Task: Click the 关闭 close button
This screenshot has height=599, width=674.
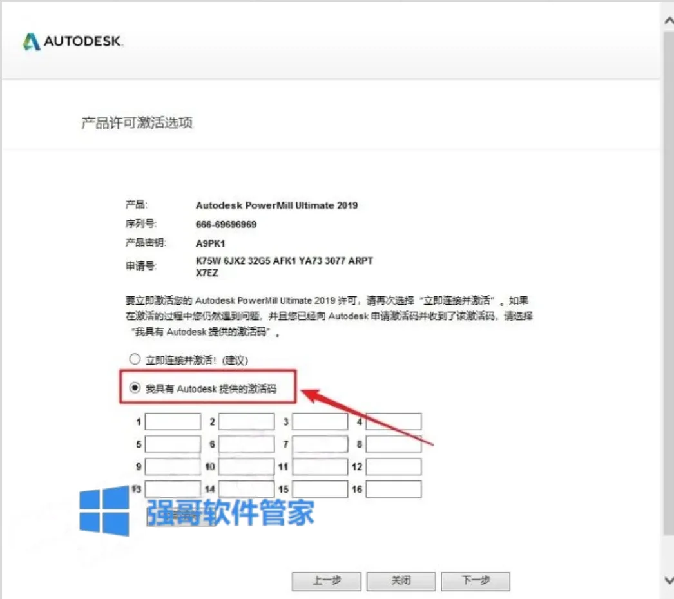Action: 401,581
